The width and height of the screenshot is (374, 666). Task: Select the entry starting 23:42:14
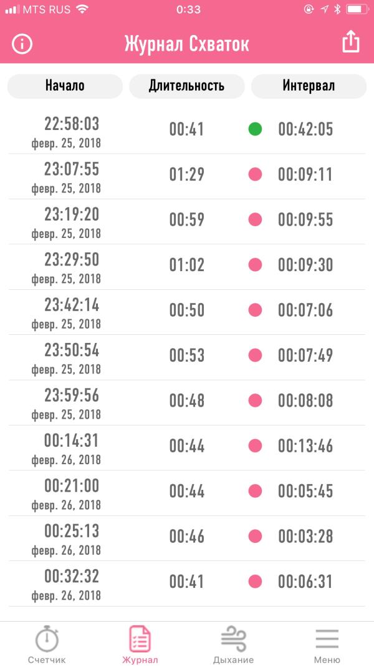point(187,312)
